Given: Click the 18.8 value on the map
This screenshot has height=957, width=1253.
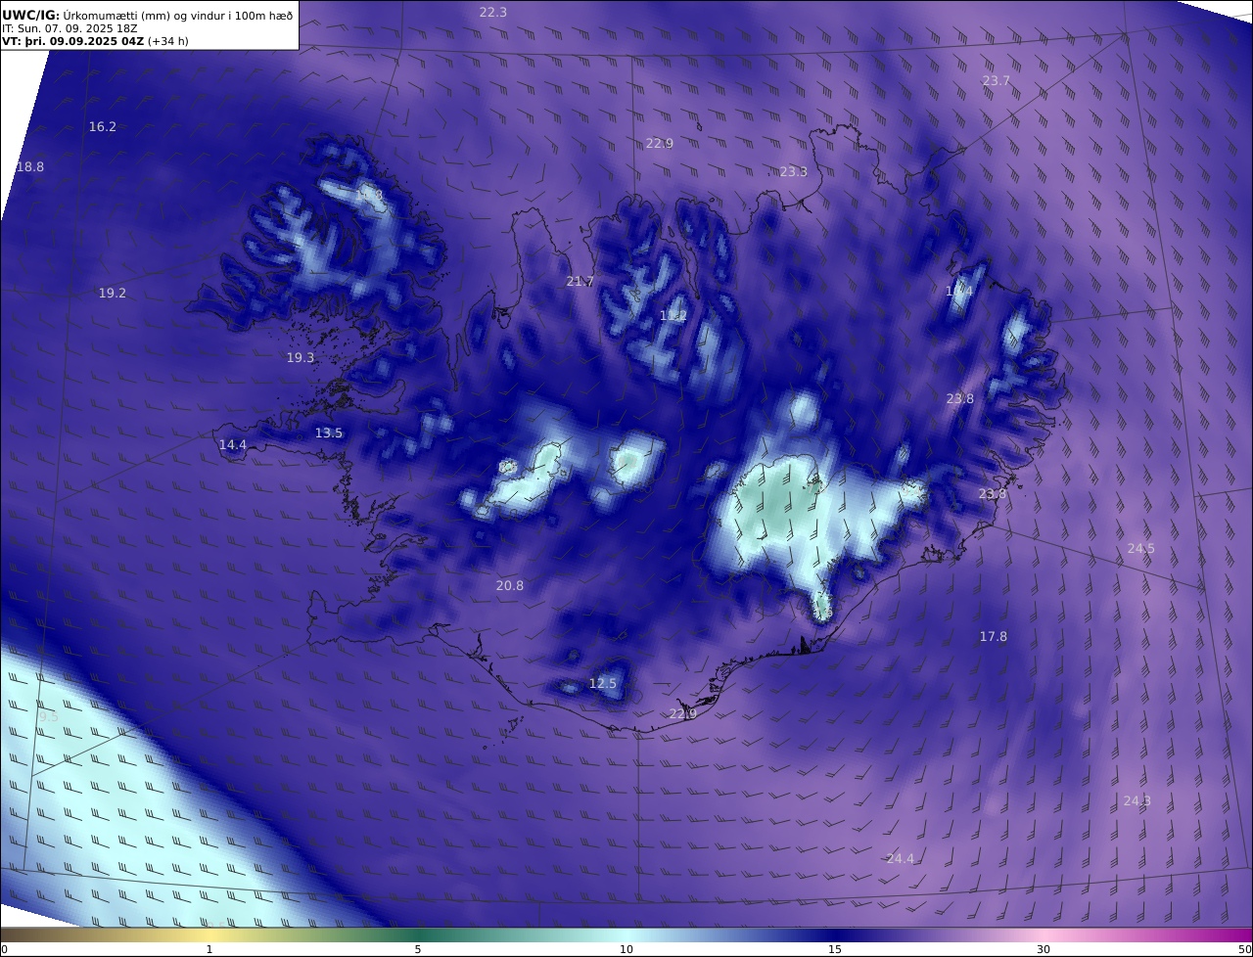Looking at the screenshot, I should [x=30, y=167].
